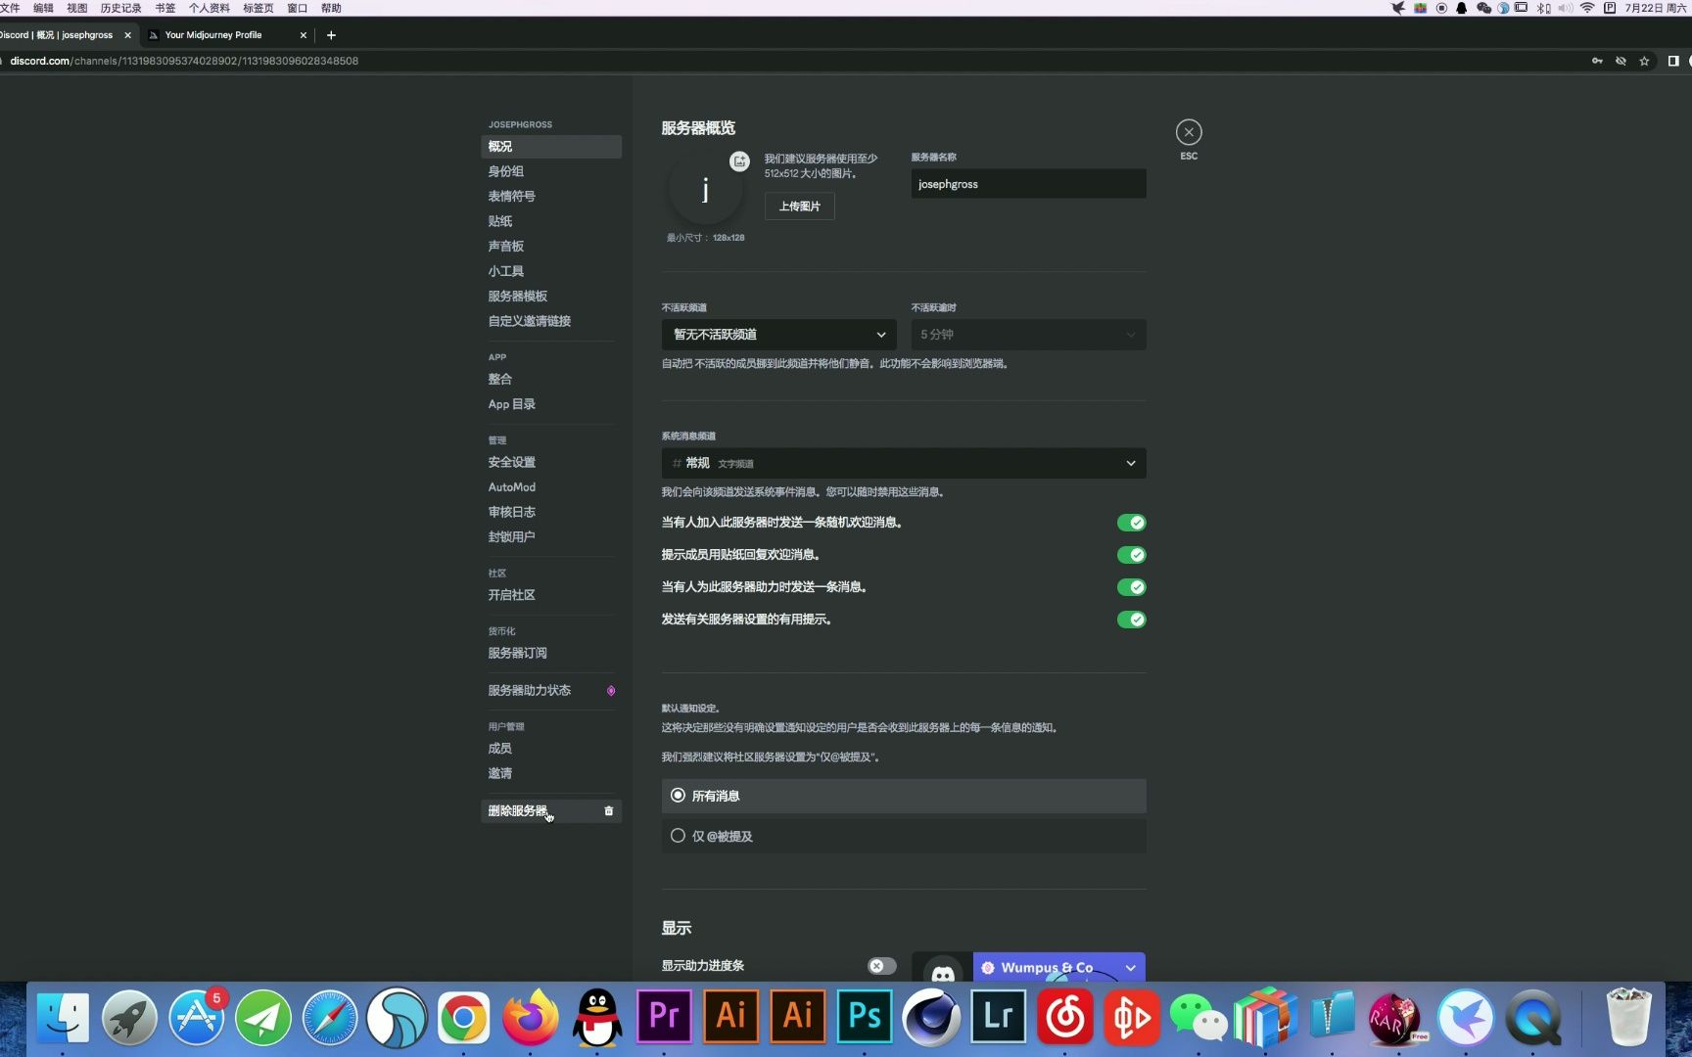Open the 不活跃频道 dropdown

[x=777, y=334]
